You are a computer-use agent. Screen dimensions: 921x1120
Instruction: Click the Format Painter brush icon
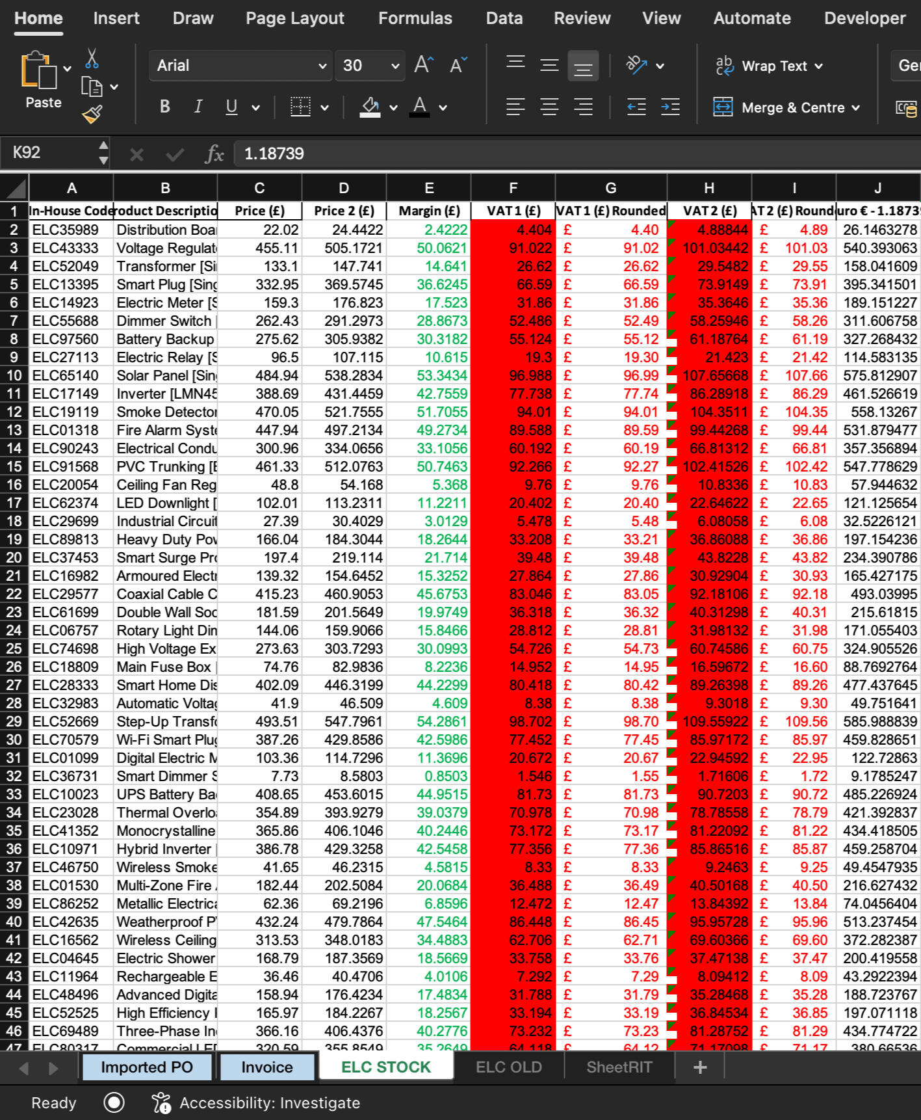point(92,115)
